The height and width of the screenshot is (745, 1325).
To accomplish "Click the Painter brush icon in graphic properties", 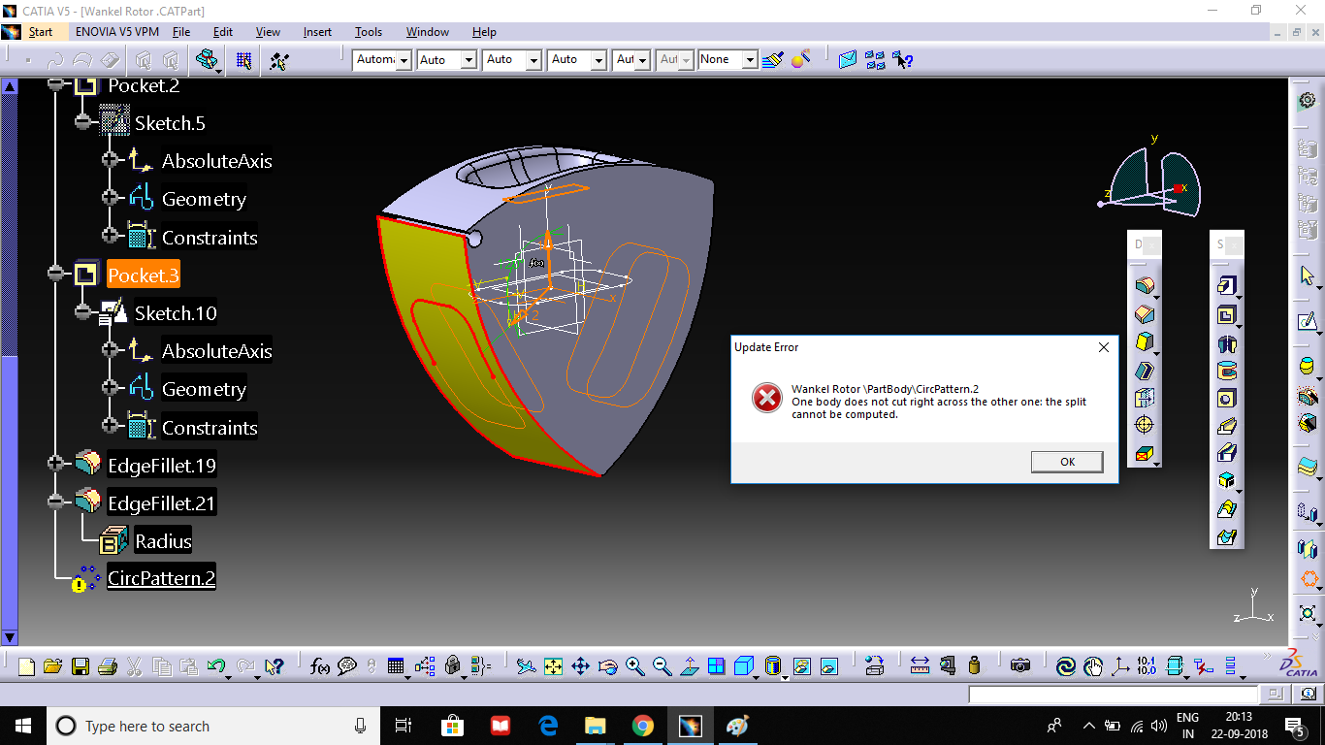I will click(x=772, y=60).
